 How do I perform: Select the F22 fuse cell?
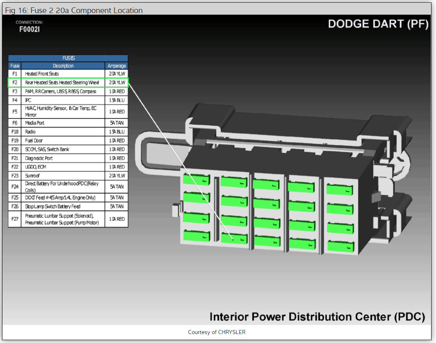(x=15, y=167)
